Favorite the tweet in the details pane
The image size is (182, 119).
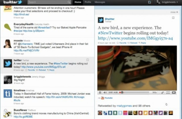pos(121,43)
